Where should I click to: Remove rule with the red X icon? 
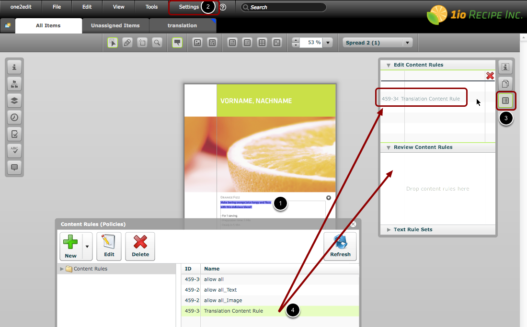point(490,76)
